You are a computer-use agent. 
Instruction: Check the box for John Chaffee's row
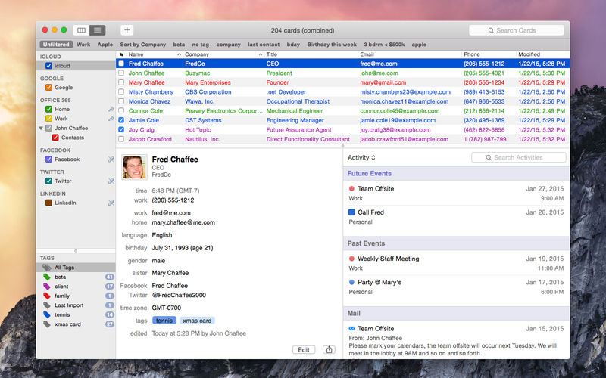121,73
